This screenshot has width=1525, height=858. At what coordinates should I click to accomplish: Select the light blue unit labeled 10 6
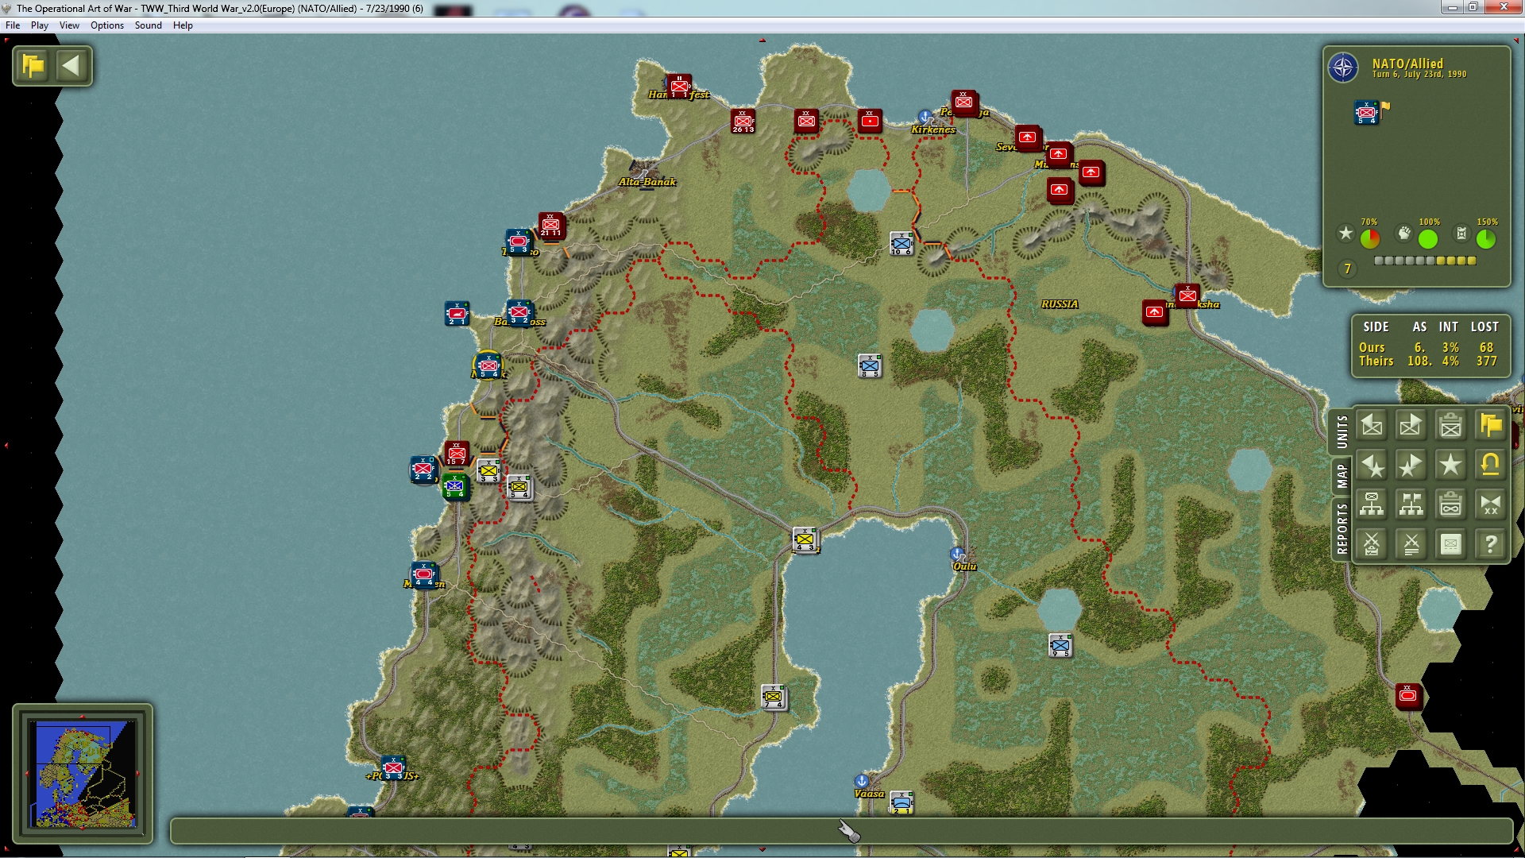point(901,243)
